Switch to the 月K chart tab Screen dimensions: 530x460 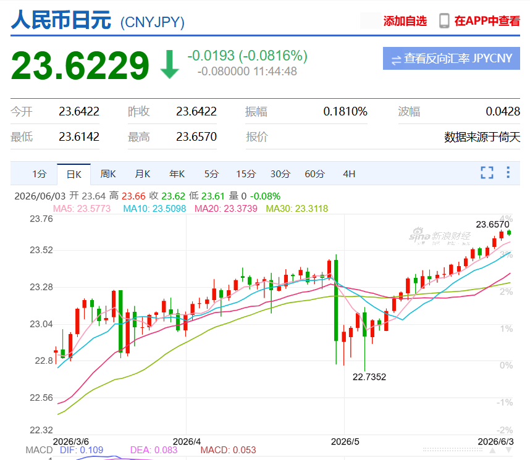click(142, 174)
